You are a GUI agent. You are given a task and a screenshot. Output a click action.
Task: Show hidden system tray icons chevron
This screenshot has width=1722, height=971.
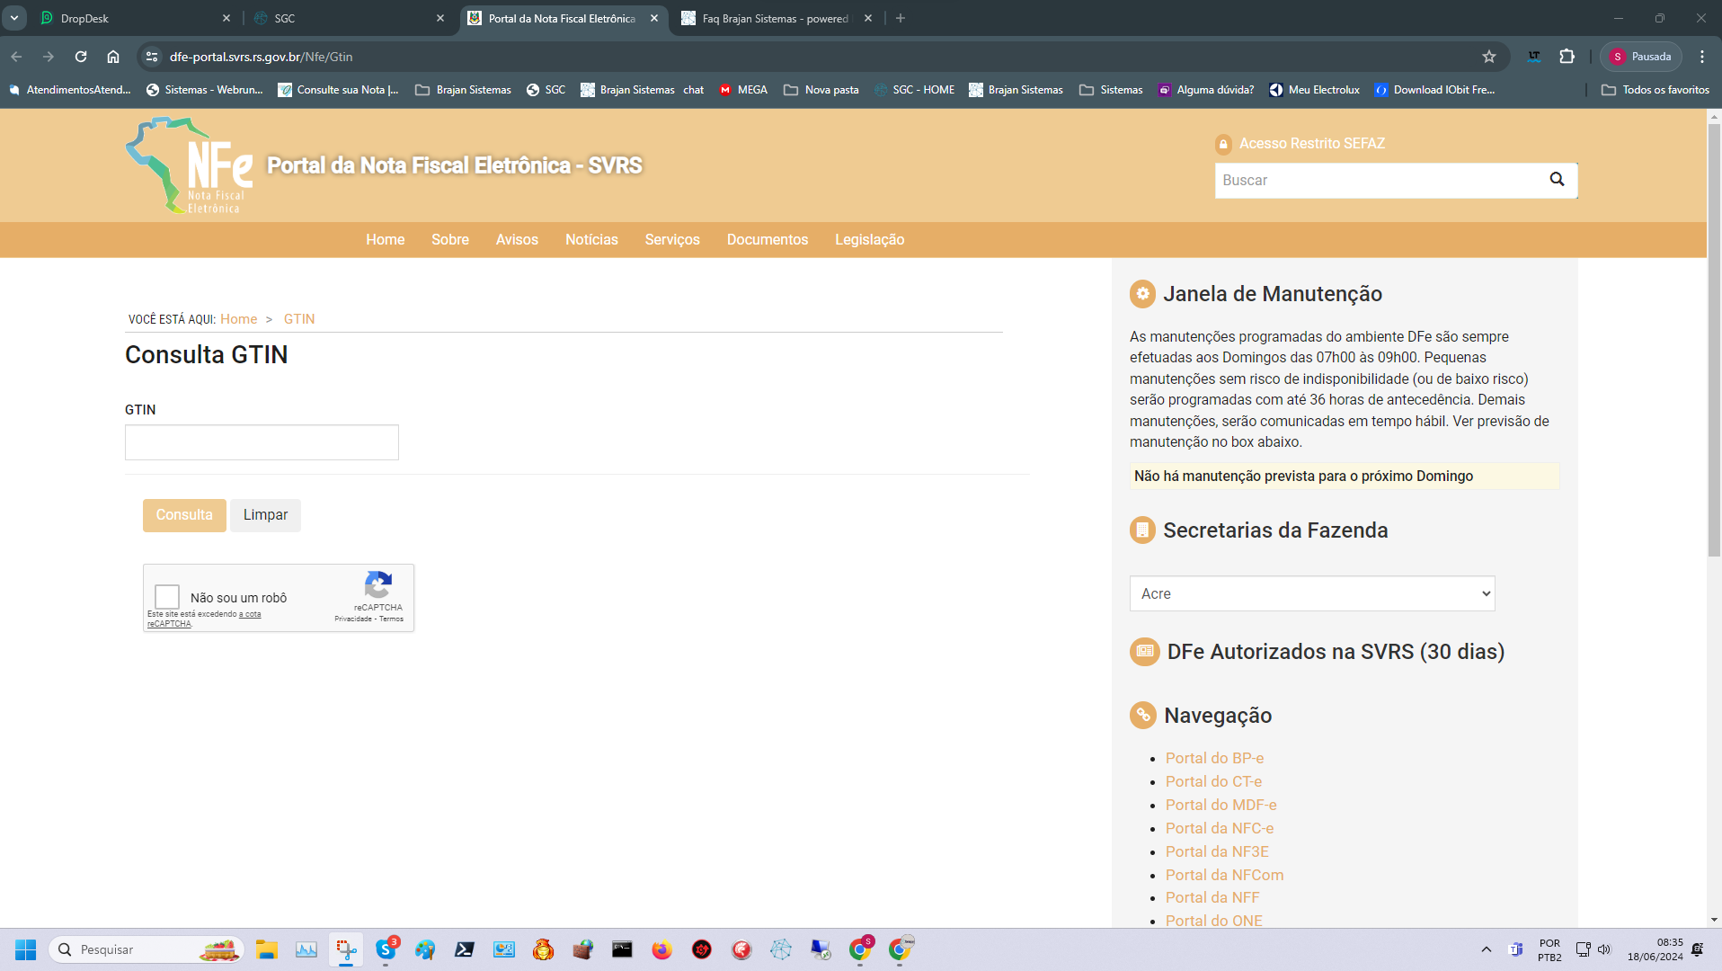(1486, 949)
